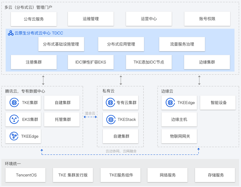
Task: Click the TDCC cloud-native center logo icon
Action: (11, 33)
